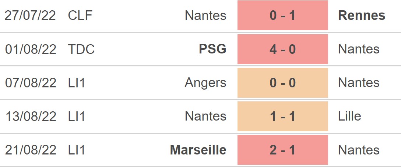Image resolution: width=401 pixels, height=167 pixels.
Task: Click the Rennes team name
Action: [x=362, y=15]
